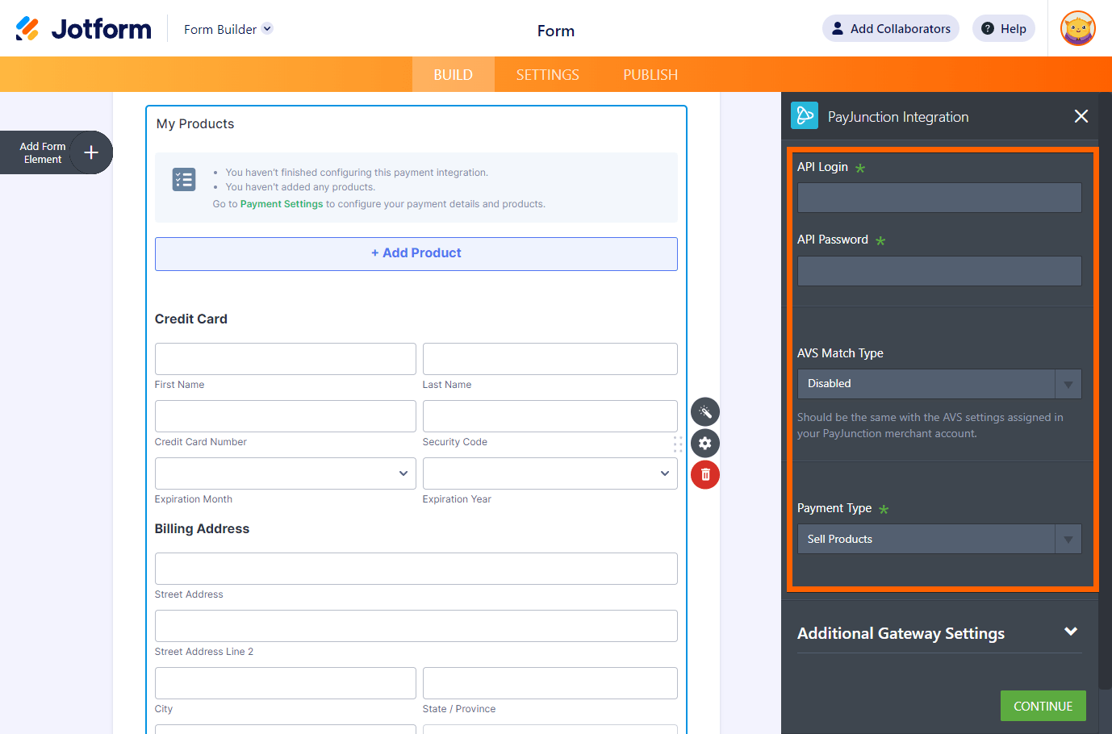1112x734 pixels.
Task: Switch to the SETTINGS tab
Action: 548,74
